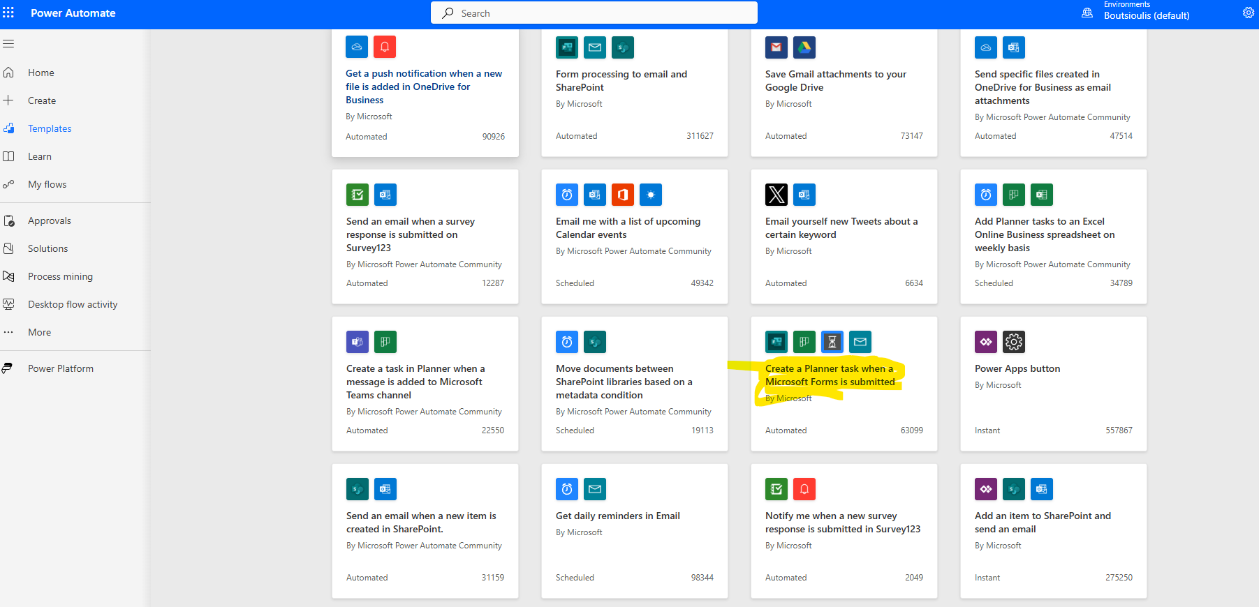Navigate to Approvals
The height and width of the screenshot is (607, 1259).
pos(50,220)
